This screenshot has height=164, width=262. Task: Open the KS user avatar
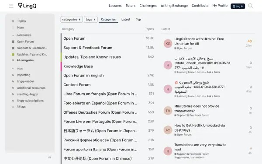point(168,44)
